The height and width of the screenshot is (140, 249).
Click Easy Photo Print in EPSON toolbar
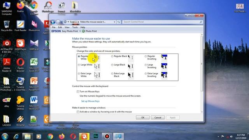pyautogui.click(x=70, y=31)
